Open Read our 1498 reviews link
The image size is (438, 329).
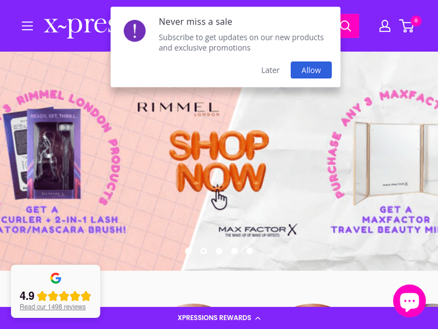point(53,307)
